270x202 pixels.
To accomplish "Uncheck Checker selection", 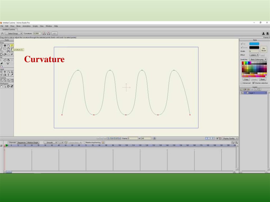I will [x=253, y=83].
